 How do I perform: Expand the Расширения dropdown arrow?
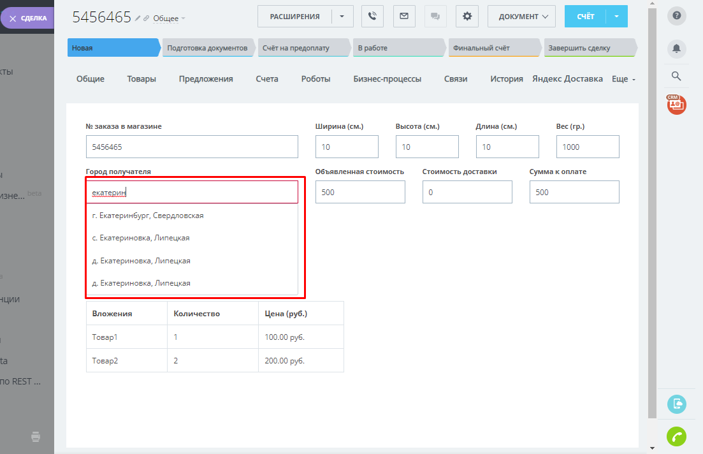[x=342, y=17]
